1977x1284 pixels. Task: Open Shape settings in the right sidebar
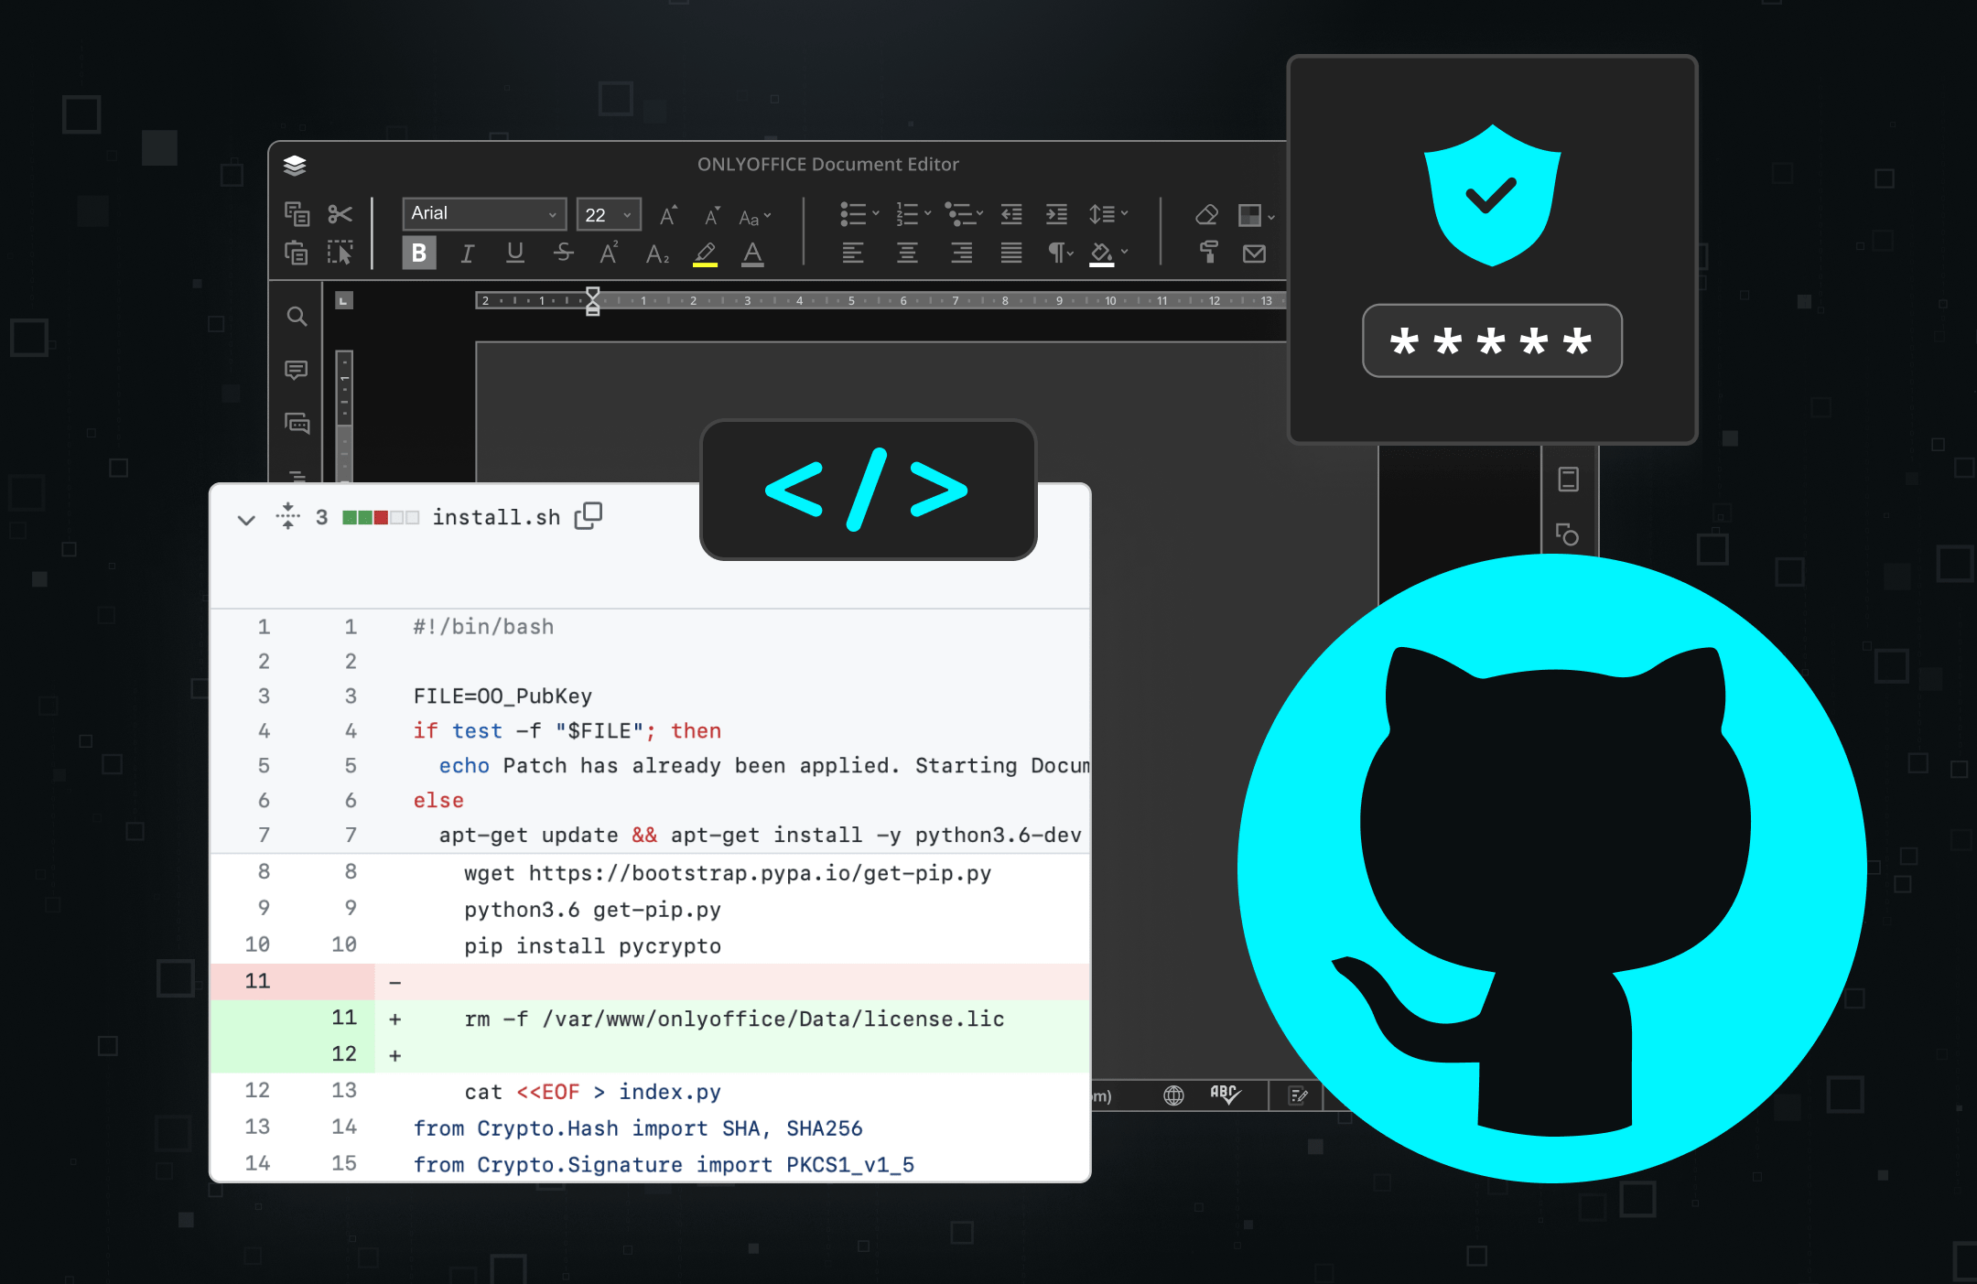pyautogui.click(x=1567, y=534)
